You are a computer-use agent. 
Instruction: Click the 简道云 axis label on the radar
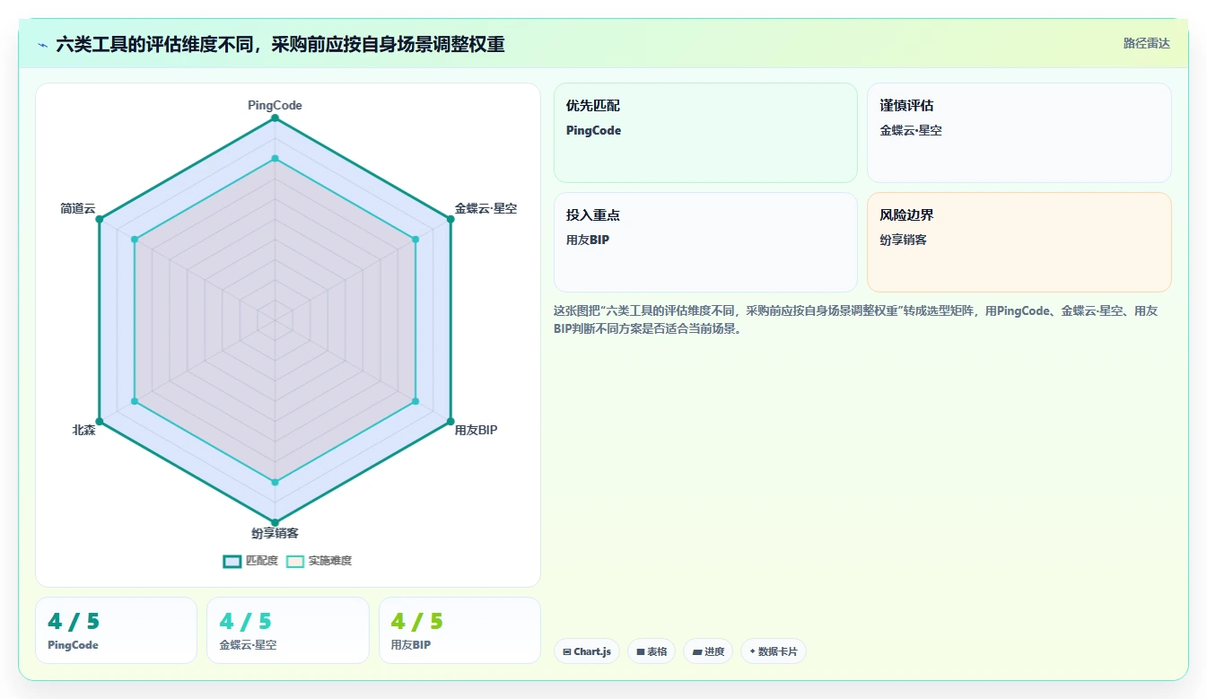[x=78, y=208]
